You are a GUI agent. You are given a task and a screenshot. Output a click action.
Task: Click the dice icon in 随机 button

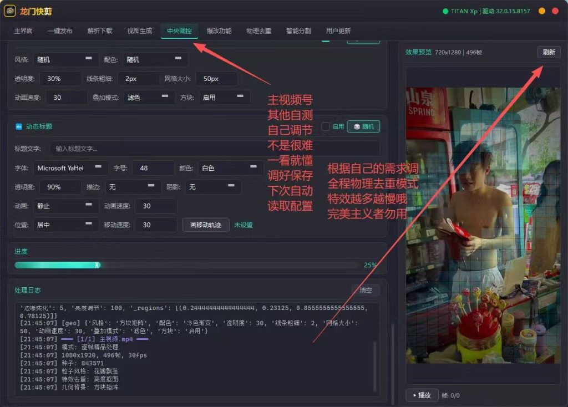point(357,127)
